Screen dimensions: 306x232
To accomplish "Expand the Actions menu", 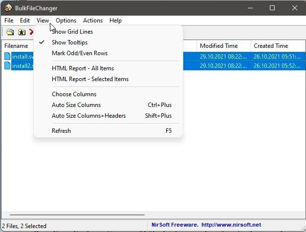I will coord(92,21).
